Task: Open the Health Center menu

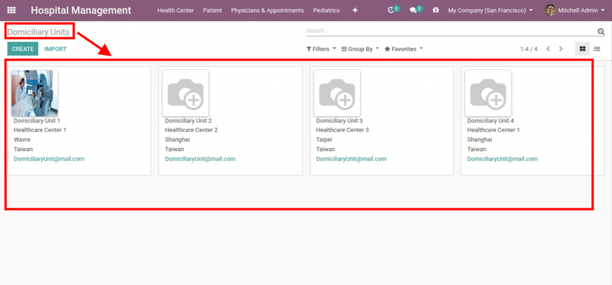Action: click(175, 11)
